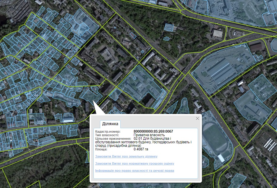The width and height of the screenshot is (277, 188).
Task: Select the Ділянка tab
Action: (x=110, y=124)
